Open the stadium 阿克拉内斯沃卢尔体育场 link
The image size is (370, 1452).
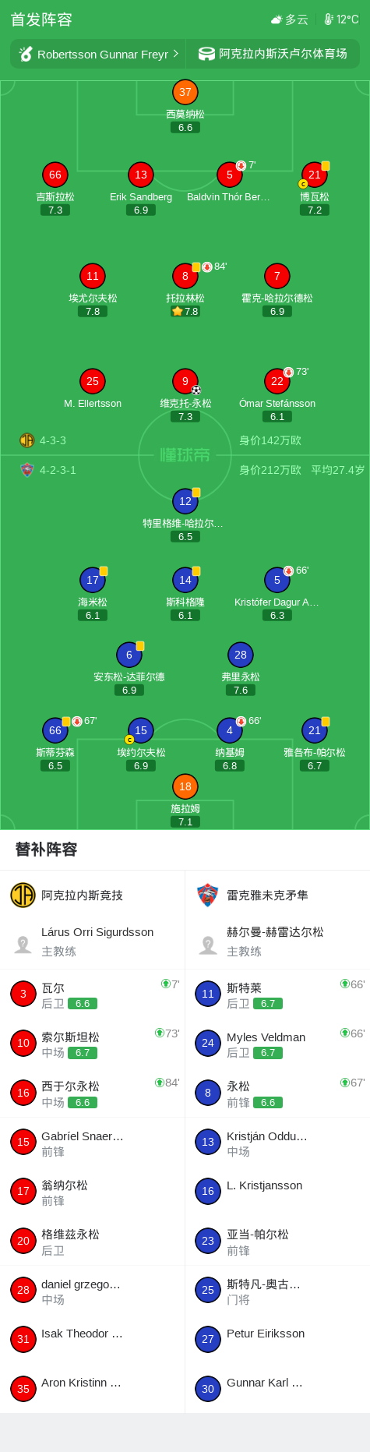283,54
